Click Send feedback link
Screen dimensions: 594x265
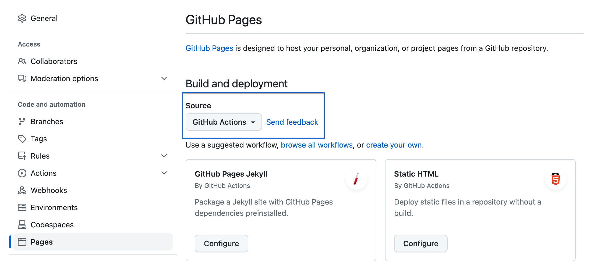(292, 122)
